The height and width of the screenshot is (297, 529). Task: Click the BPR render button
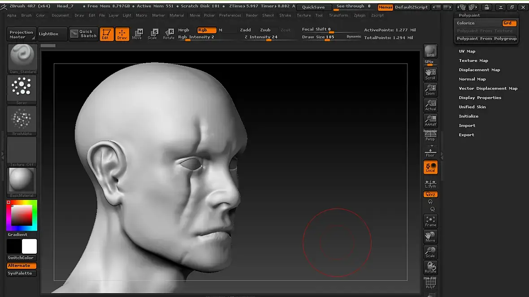(430, 52)
